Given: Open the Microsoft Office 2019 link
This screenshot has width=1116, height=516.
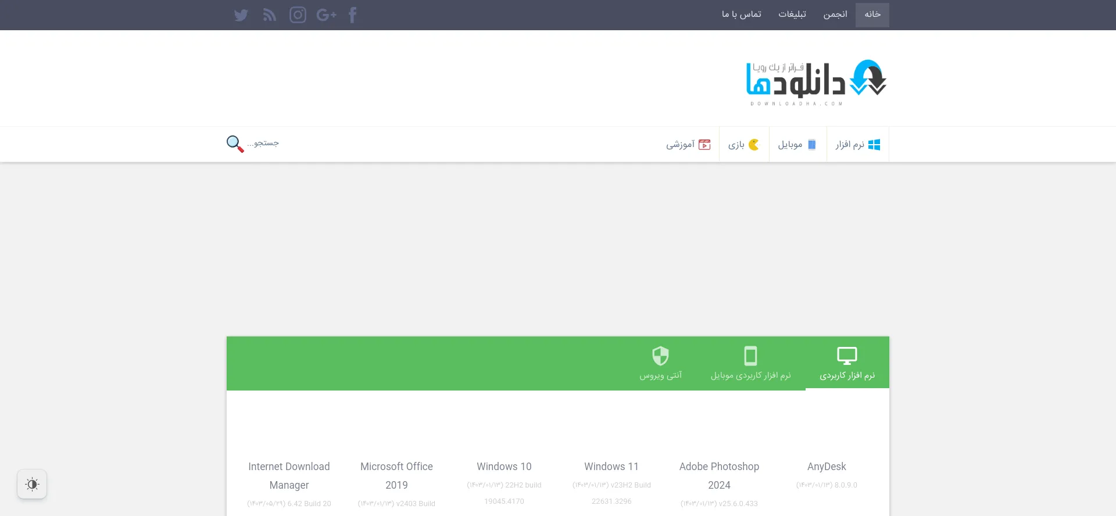Looking at the screenshot, I should (x=396, y=476).
